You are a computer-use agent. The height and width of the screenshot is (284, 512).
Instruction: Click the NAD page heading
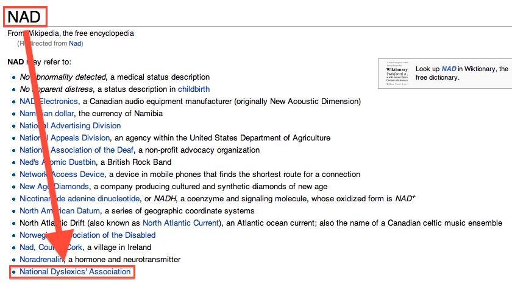click(x=24, y=16)
